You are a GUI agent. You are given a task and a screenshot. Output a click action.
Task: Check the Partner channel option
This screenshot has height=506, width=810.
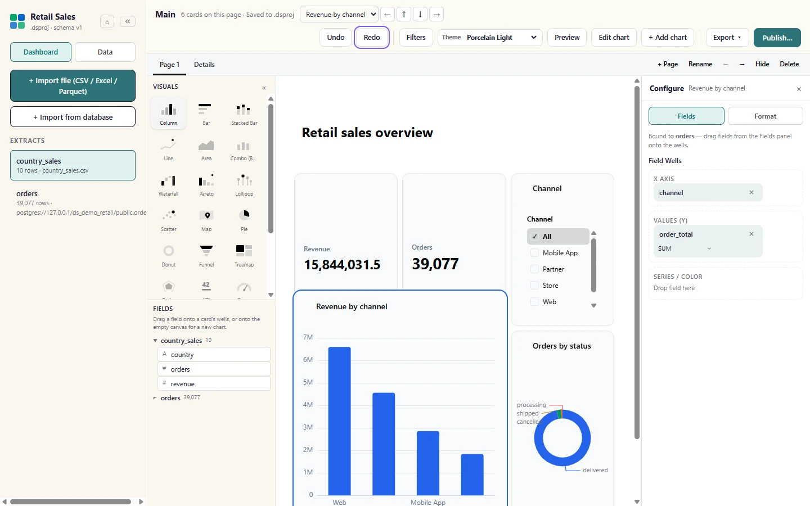[535, 269]
